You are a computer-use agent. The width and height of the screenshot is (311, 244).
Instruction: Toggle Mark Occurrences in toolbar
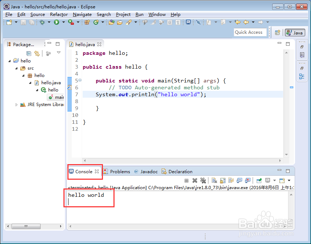click(x=153, y=22)
